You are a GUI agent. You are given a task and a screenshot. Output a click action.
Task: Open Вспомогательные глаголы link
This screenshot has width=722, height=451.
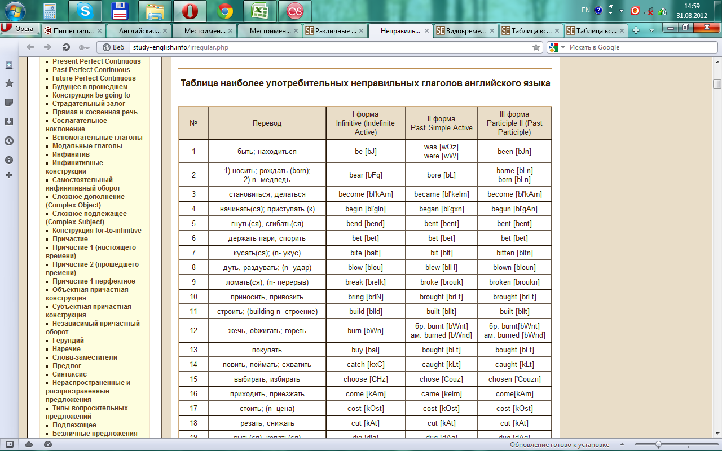coord(98,138)
